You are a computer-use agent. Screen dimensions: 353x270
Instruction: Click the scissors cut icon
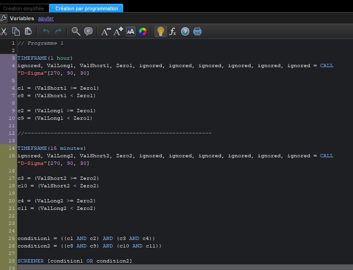[4, 31]
